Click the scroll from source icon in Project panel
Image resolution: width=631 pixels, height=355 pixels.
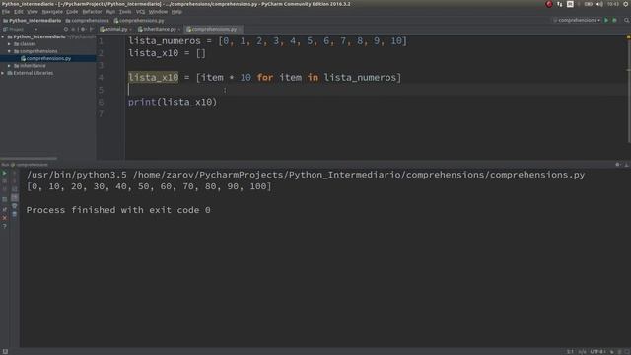tap(66, 29)
